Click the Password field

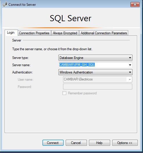[98, 87]
